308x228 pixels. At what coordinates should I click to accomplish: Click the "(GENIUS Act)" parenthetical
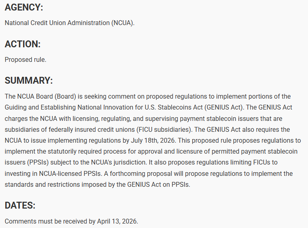point(225,108)
